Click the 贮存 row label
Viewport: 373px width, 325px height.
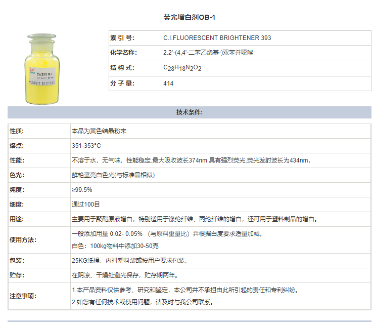pos(17,275)
